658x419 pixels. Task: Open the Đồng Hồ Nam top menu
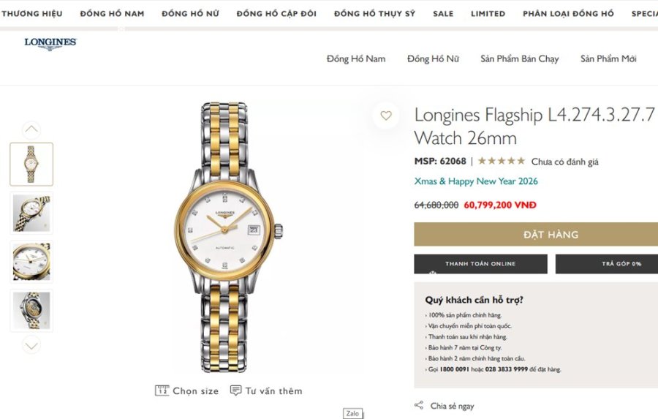click(112, 14)
